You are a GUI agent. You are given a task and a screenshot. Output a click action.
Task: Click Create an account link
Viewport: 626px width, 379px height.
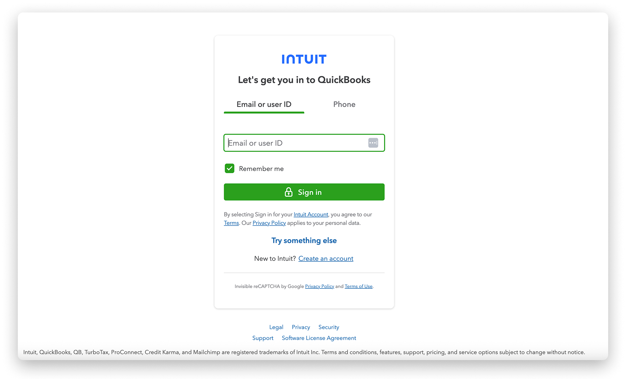[x=326, y=258]
